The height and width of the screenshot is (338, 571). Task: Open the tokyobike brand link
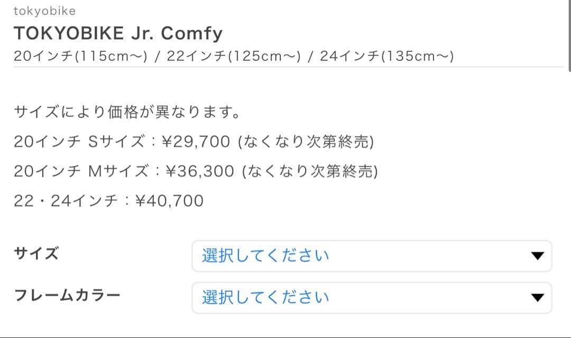tap(45, 11)
